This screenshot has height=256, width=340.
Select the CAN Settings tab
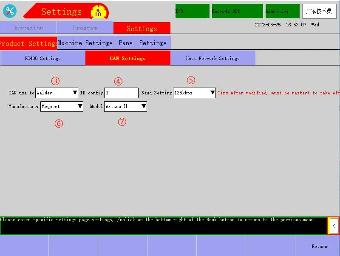click(128, 58)
